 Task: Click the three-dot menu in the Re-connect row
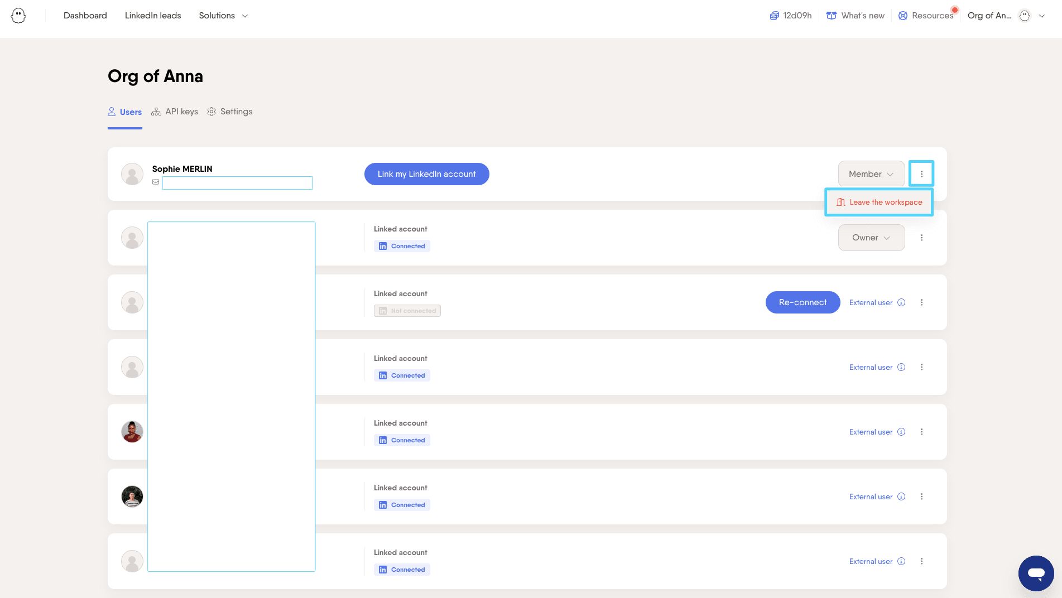[x=921, y=302]
